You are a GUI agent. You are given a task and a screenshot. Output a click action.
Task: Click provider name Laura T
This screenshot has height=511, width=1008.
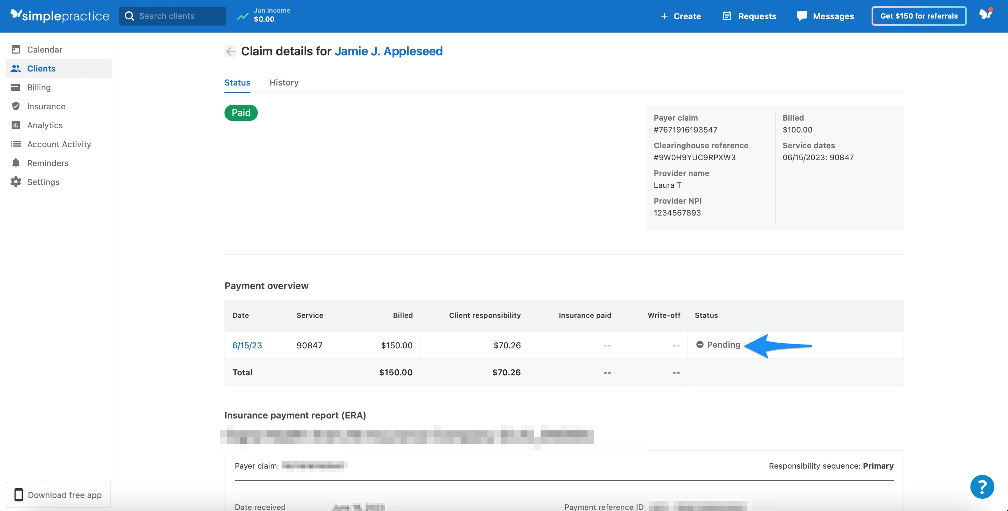tap(667, 185)
